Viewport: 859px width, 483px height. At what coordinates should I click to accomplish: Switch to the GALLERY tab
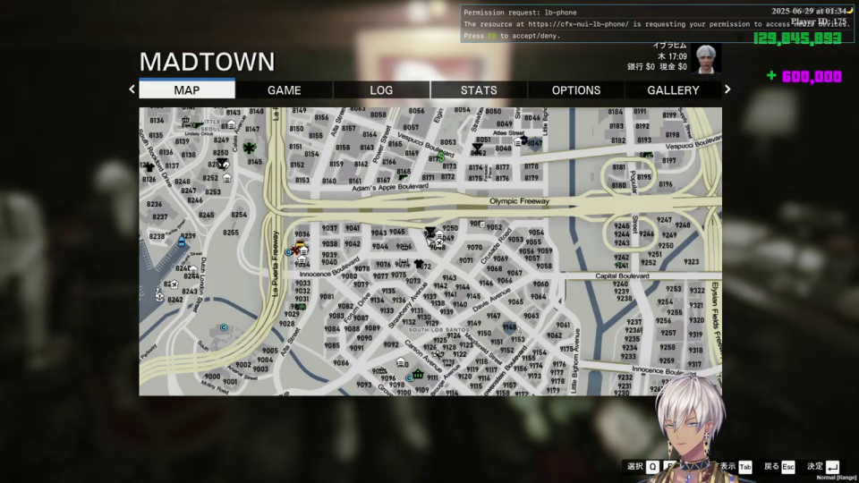[673, 89]
